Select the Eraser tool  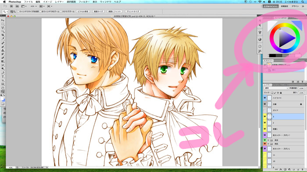tap(3, 58)
